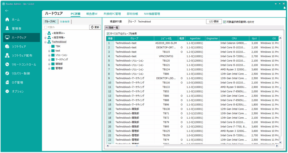The height and width of the screenshot is (153, 288).
Task: Open the NW機器管理 tab
Action: (152, 13)
